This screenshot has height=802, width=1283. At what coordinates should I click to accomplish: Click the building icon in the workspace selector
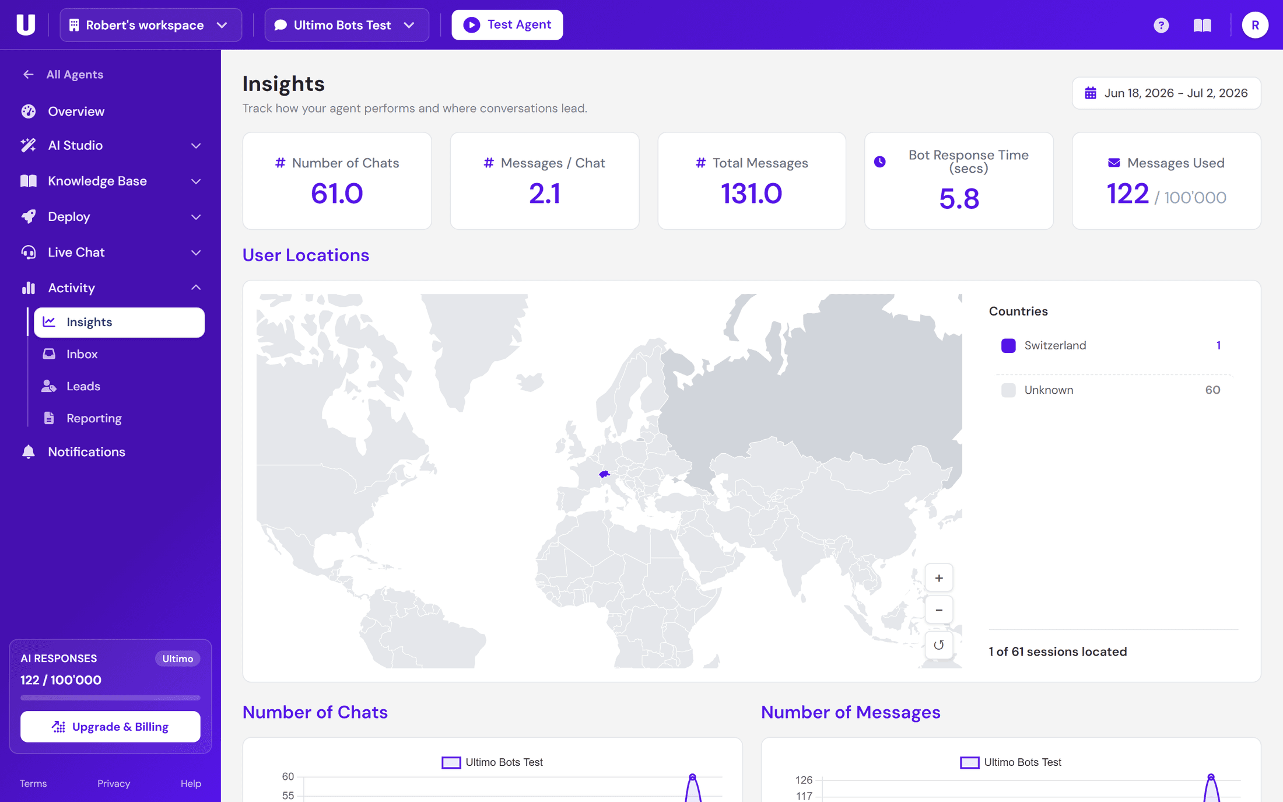tap(74, 25)
